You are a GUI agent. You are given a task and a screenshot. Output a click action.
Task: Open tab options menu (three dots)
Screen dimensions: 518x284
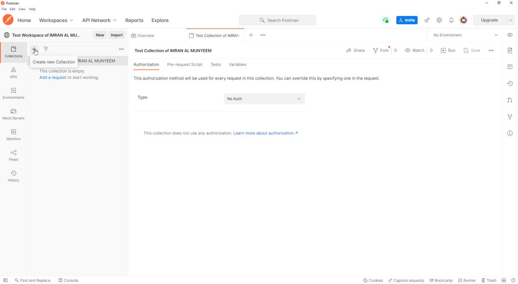263,35
